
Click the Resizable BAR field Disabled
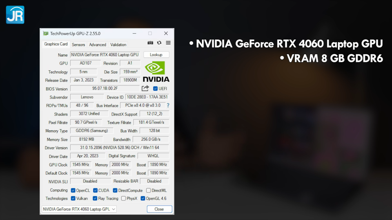click(154, 181)
